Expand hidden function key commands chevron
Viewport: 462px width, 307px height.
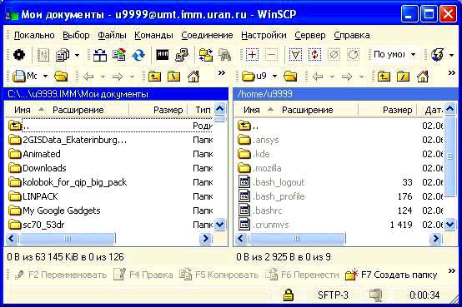451,271
